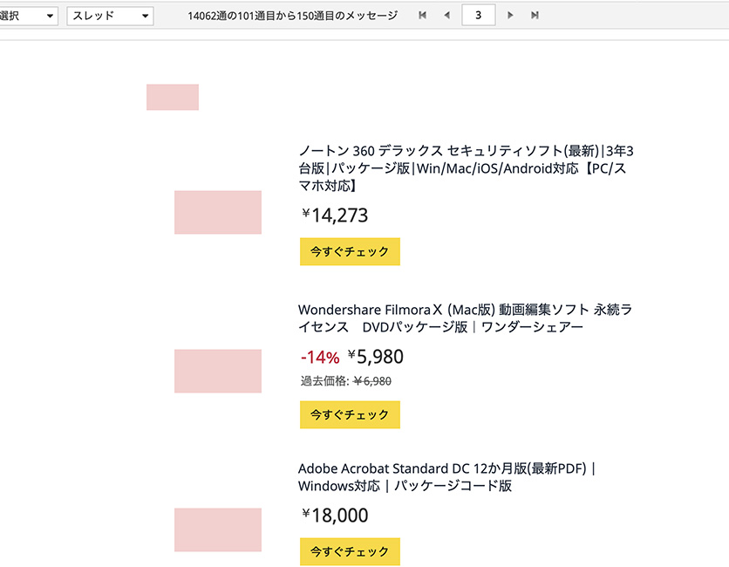The image size is (729, 567).
Task: Open the Adobe Acrobat Standard DC product title
Action: pyautogui.click(x=446, y=477)
